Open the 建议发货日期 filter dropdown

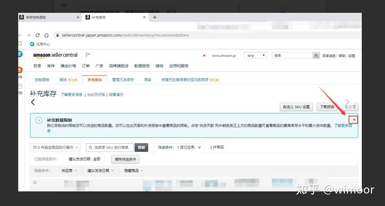click(100, 170)
